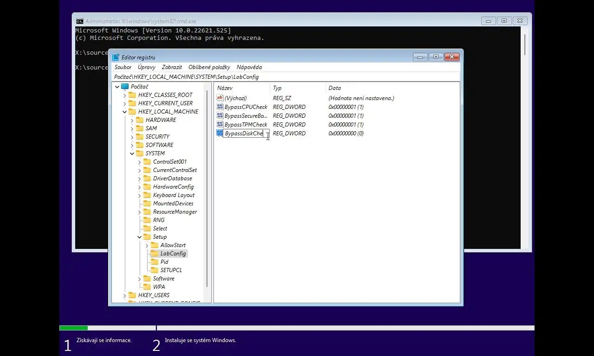
Task: Open the Oblíbené položky menu
Action: (209, 67)
